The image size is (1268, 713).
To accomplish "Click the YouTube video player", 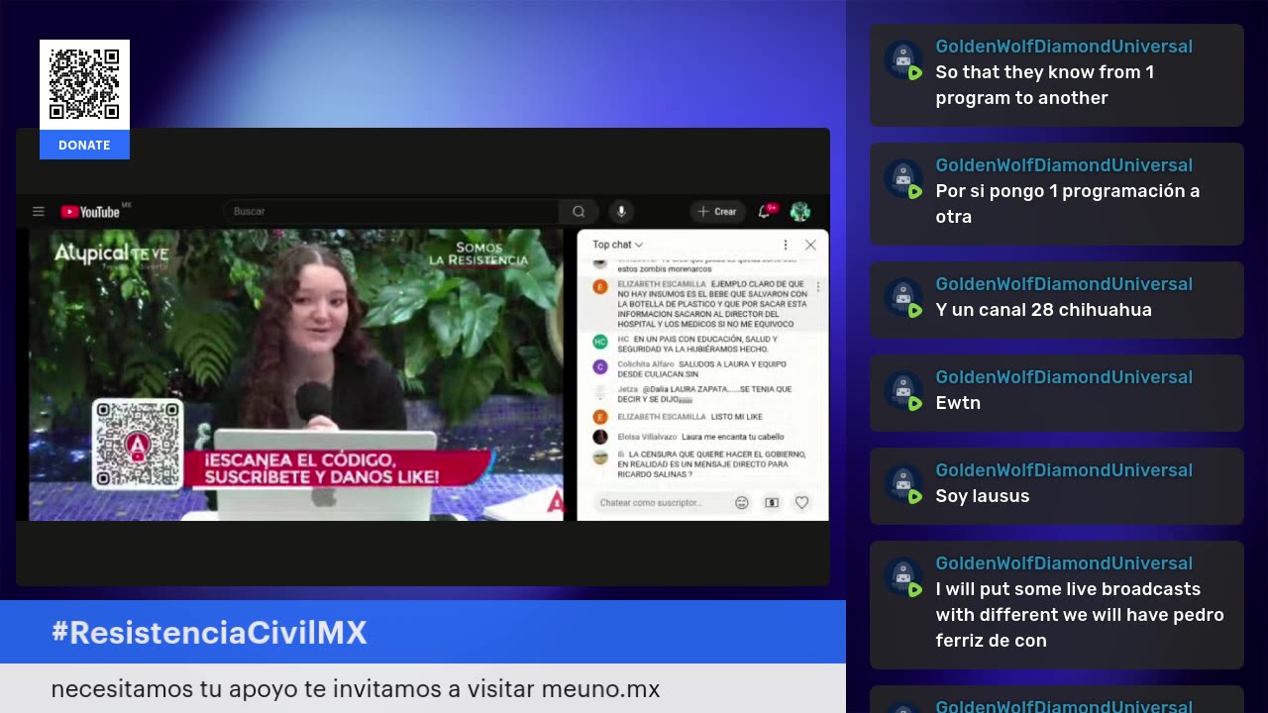I will pos(296,375).
